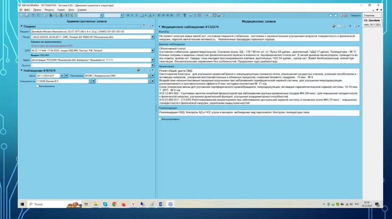Screen dimensions: 392x219
Task: Tick Аннулировано checkbox under Специалисты
Action: coord(37,86)
